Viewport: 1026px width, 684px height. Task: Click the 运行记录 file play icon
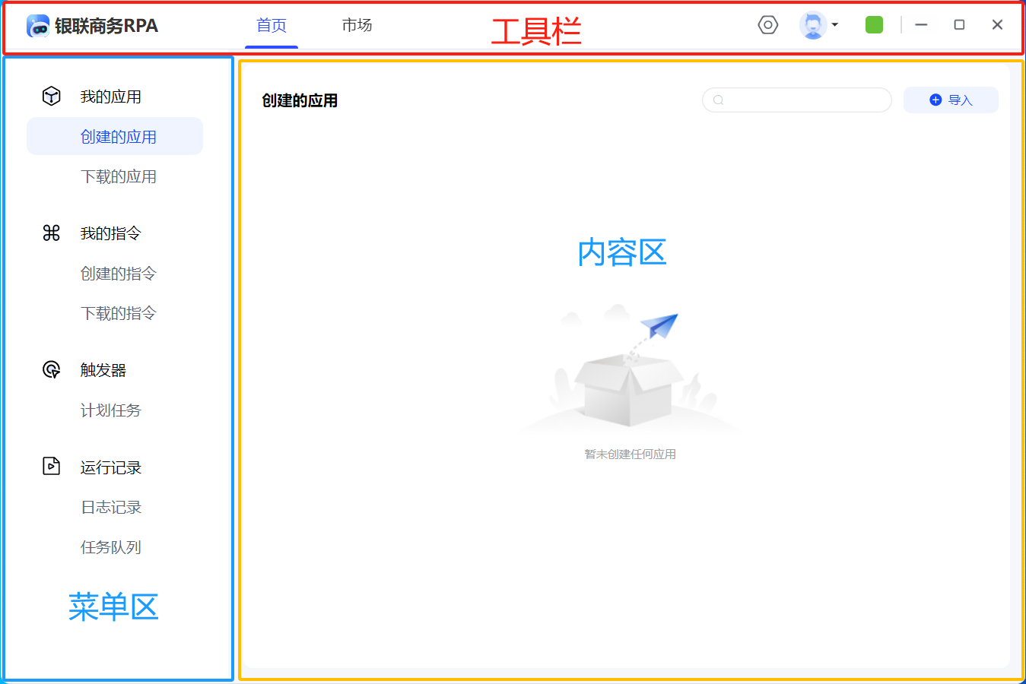pyautogui.click(x=51, y=466)
